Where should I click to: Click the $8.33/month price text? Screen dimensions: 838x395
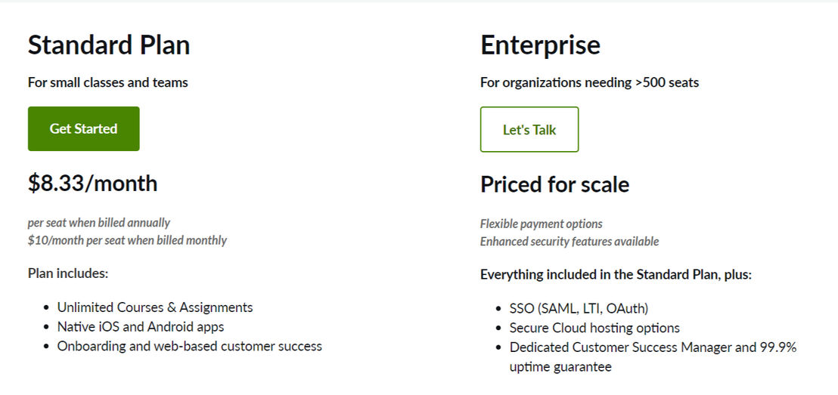pos(92,183)
